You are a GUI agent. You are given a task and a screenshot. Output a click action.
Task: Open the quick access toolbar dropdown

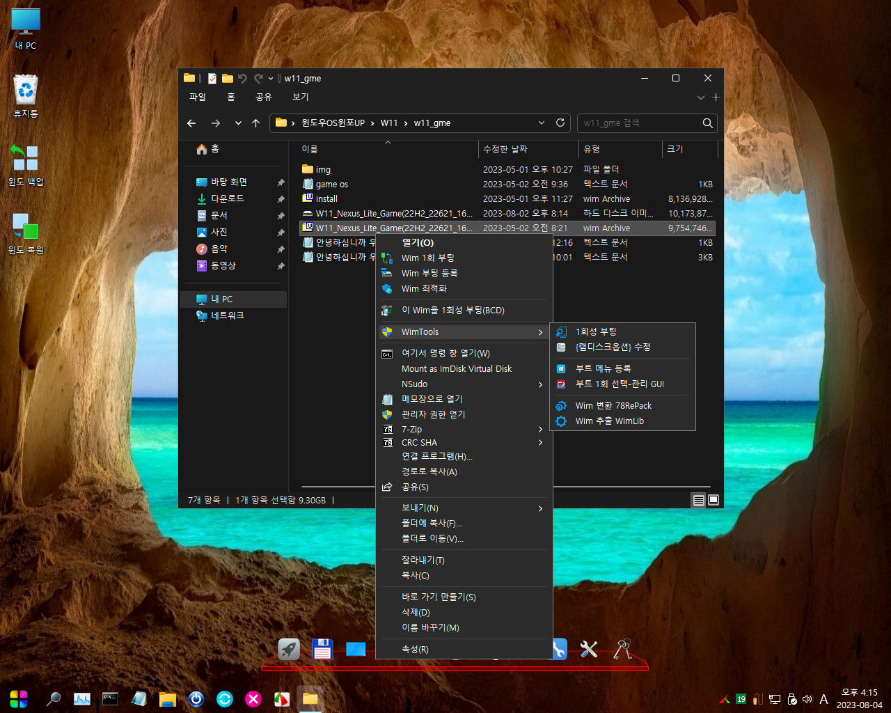(271, 79)
